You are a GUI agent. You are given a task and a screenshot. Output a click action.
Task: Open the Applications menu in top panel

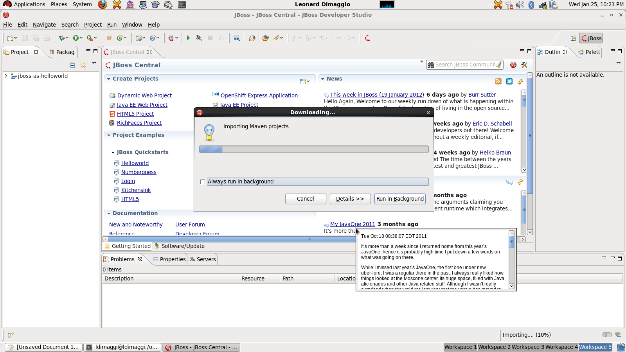coord(30,4)
